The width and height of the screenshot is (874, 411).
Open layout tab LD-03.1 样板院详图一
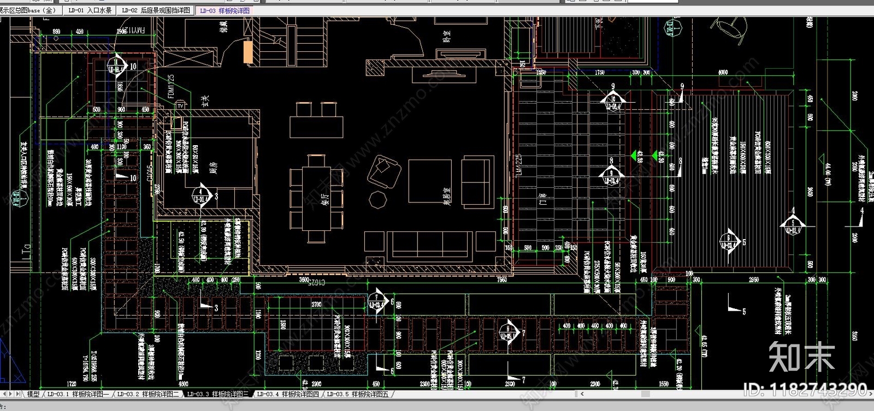(78, 394)
